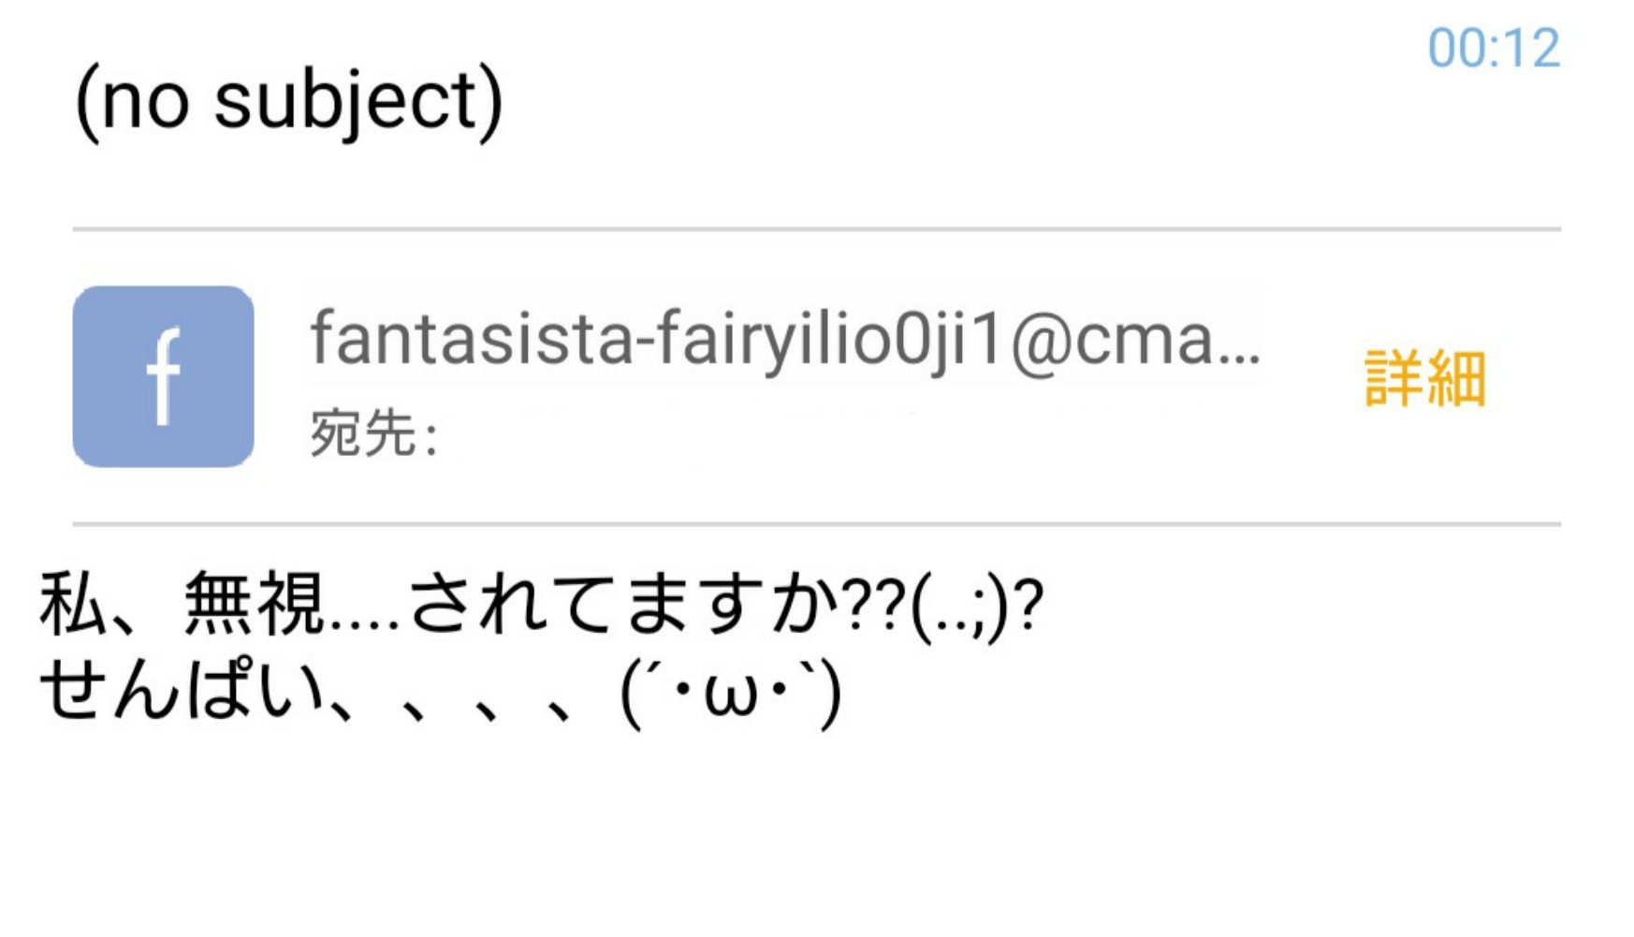Click the divider line below the subject

817,228
